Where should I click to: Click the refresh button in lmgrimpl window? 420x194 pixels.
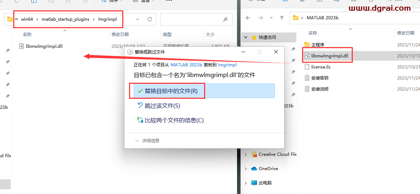[150, 19]
